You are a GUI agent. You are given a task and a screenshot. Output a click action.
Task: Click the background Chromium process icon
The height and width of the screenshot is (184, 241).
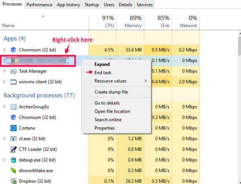[13, 117]
